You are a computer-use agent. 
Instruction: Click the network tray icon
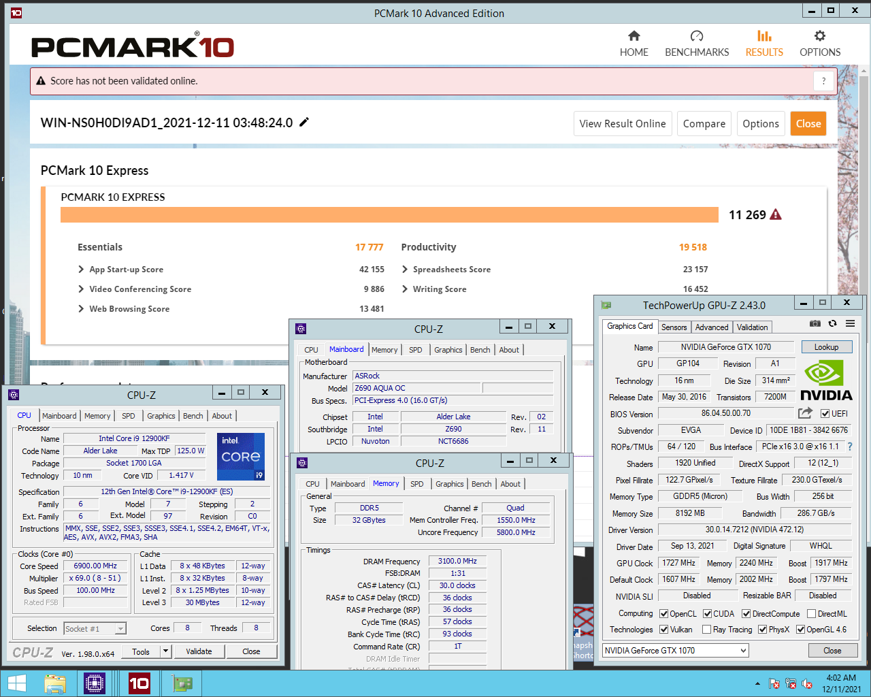pyautogui.click(x=791, y=683)
